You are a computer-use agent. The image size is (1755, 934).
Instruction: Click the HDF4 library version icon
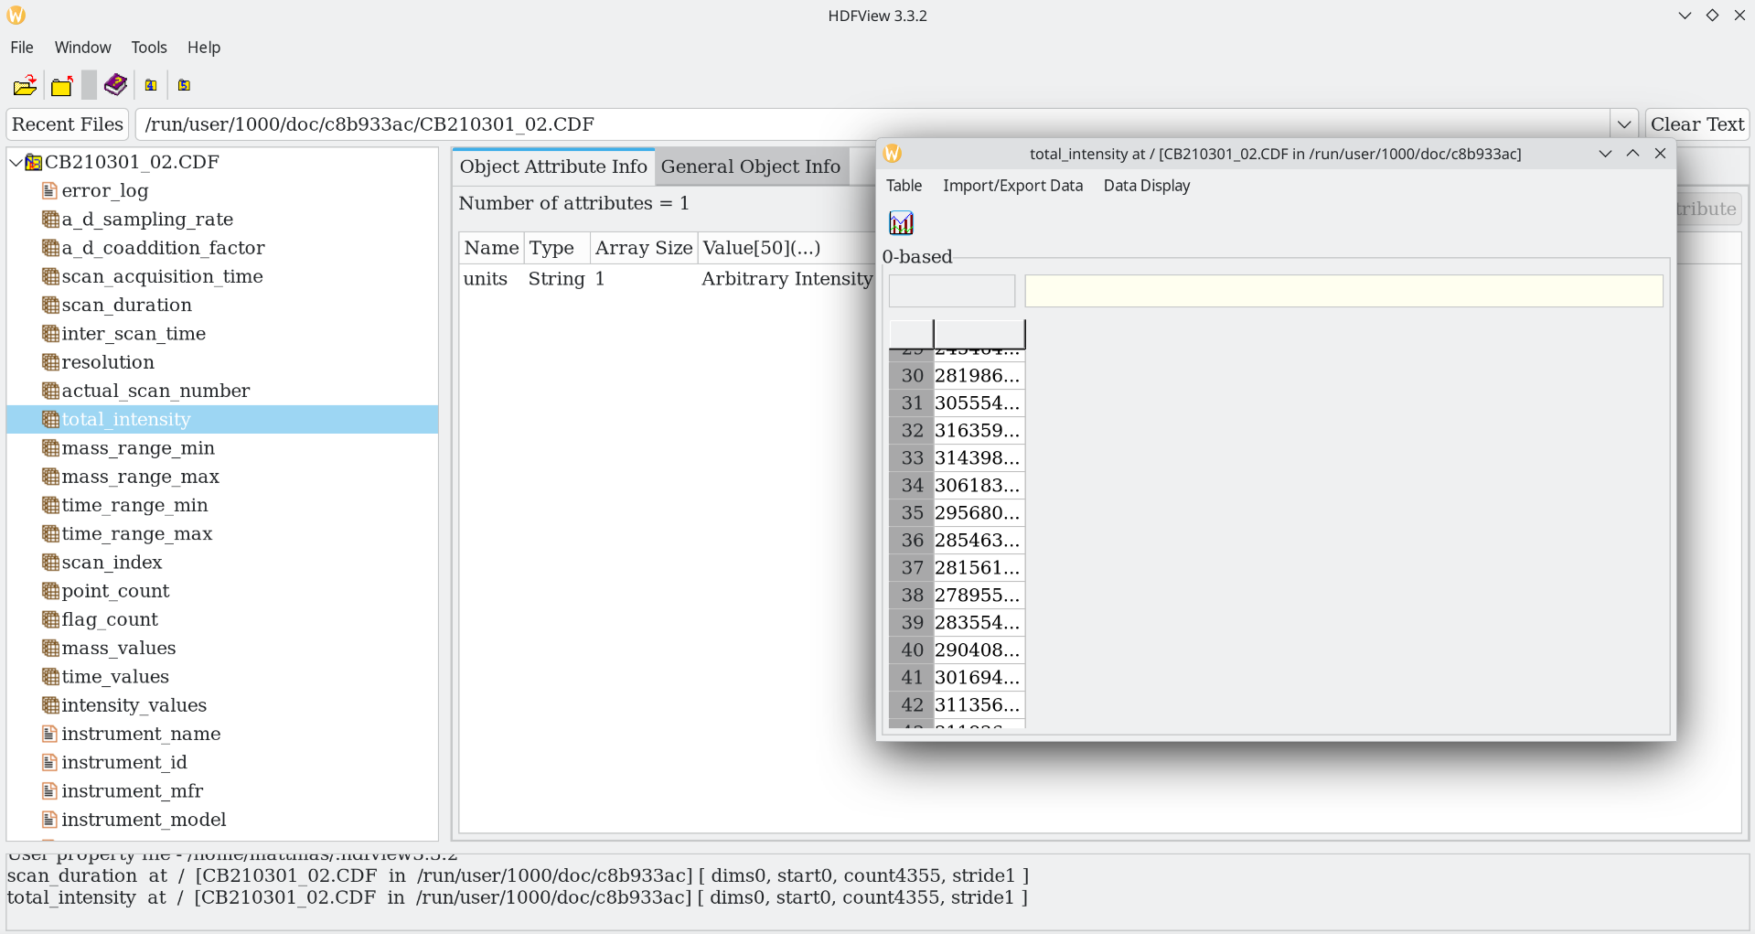[151, 85]
